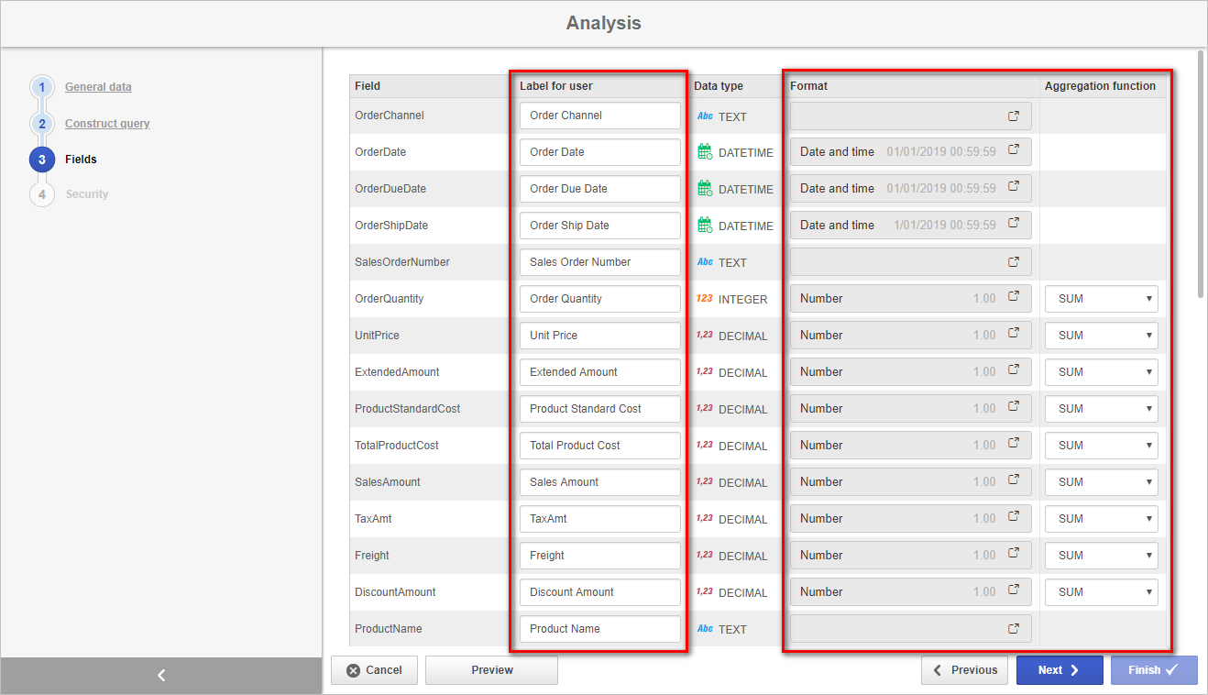Image resolution: width=1208 pixels, height=695 pixels.
Task: Click the Label for user column header
Action: (556, 86)
